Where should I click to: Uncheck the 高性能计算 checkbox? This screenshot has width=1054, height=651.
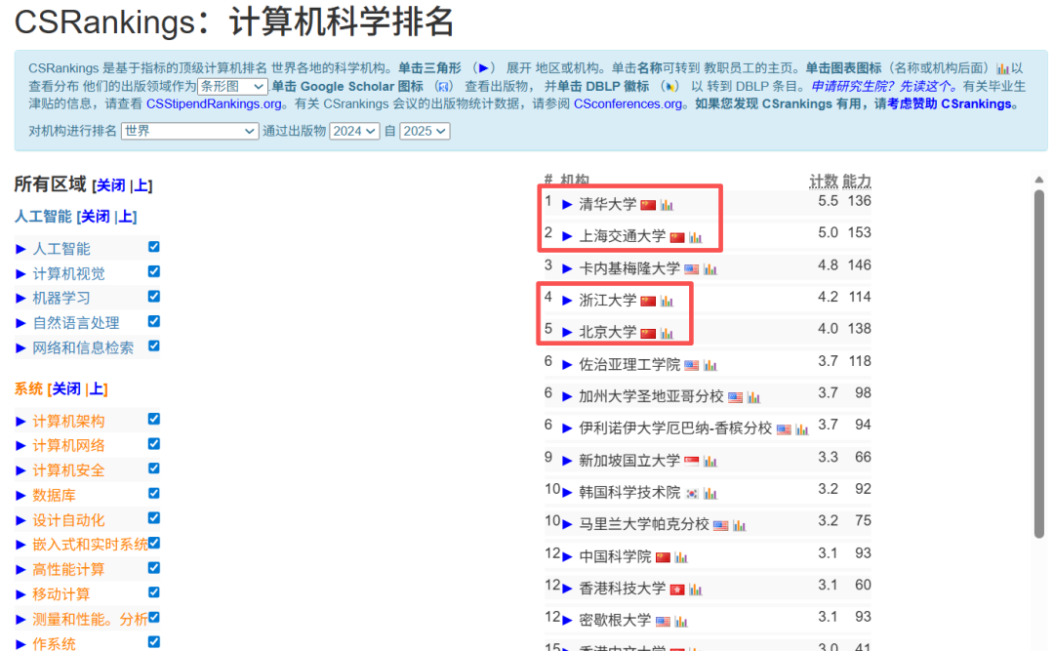click(154, 568)
